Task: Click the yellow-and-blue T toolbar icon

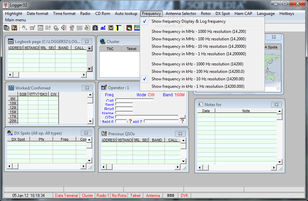Action: [x=118, y=28]
